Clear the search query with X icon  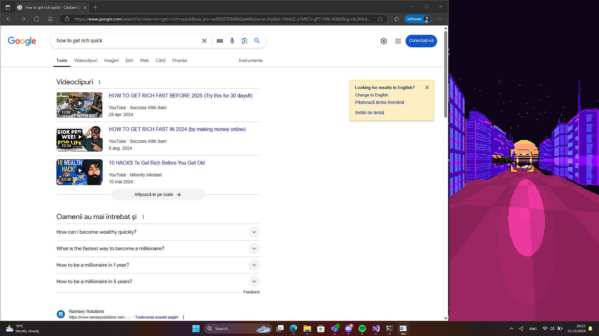tap(204, 41)
